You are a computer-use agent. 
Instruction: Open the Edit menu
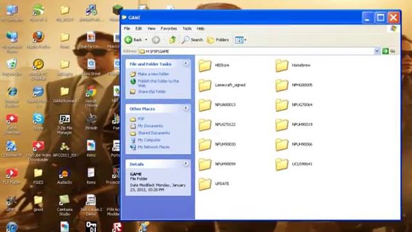(138, 28)
